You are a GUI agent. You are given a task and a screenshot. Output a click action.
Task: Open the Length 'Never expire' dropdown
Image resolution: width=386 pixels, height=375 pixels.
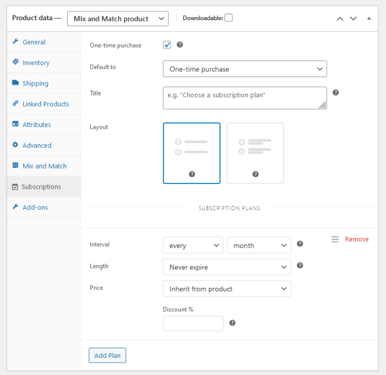227,267
